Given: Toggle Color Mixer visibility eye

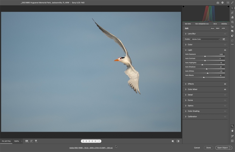Looking at the screenshot, I should [225, 89].
